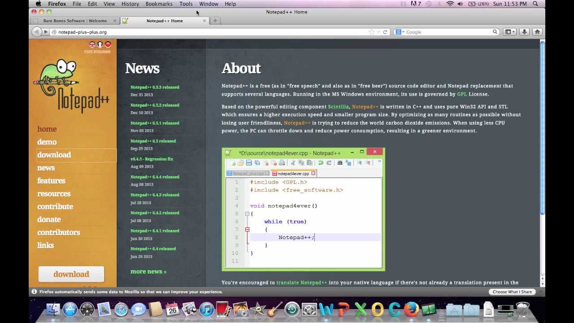This screenshot has width=574, height=323.
Task: Open iTunes from the Dock
Action: (x=206, y=310)
